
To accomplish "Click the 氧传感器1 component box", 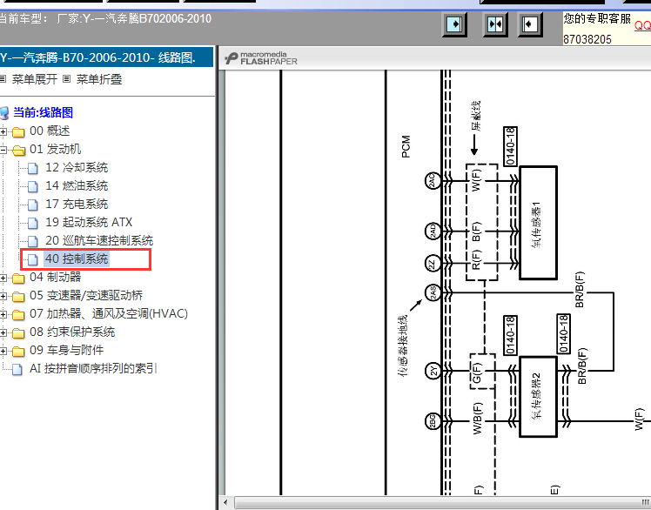I will point(538,223).
